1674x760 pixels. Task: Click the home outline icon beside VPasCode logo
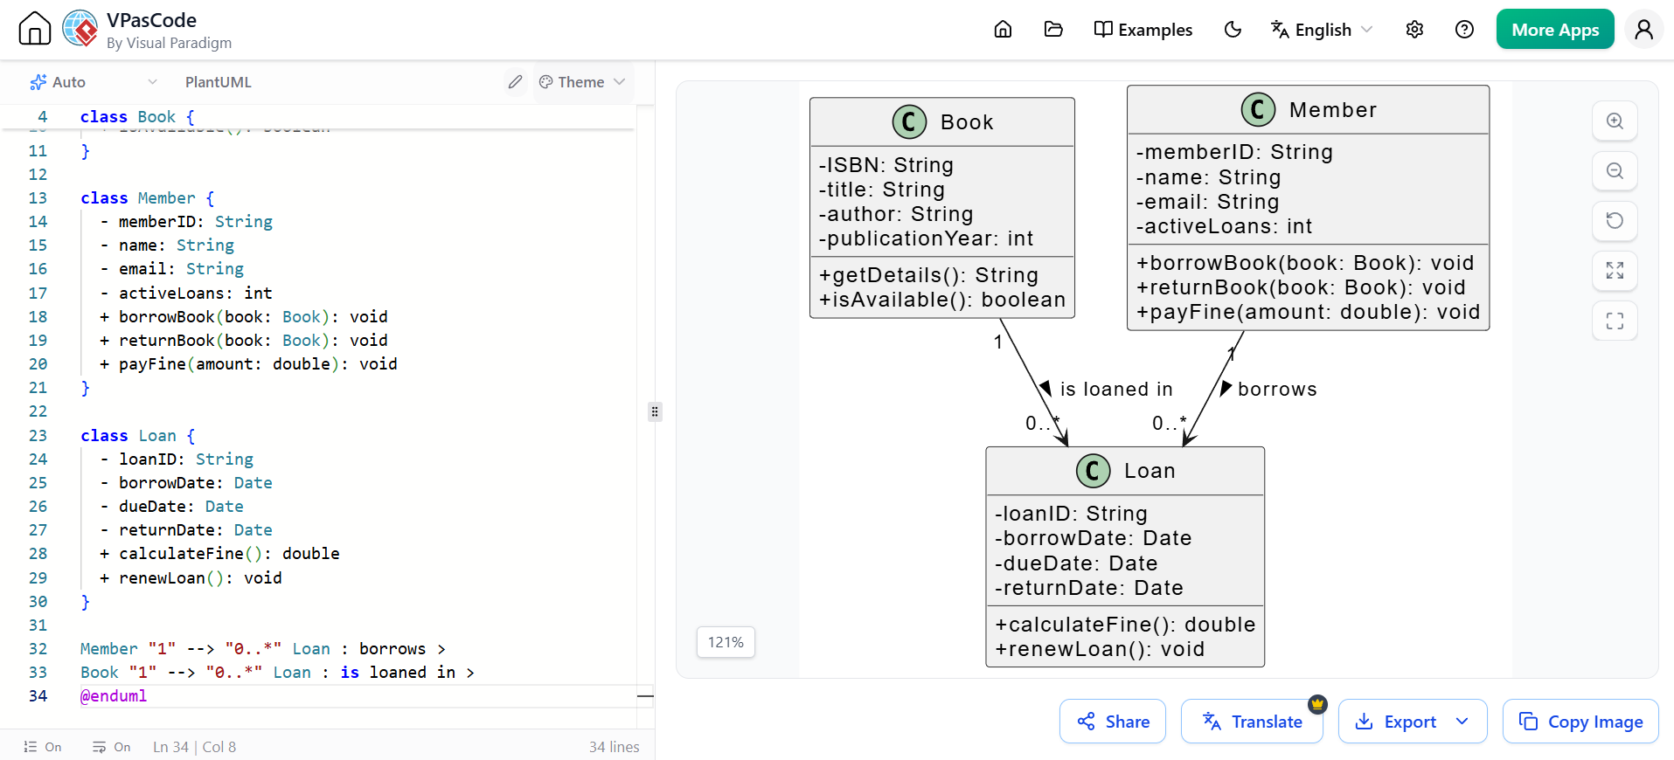(x=35, y=29)
